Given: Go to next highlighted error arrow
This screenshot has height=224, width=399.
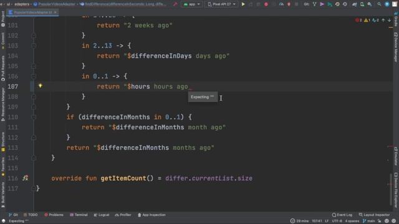Looking at the screenshot, I should point(389,20).
